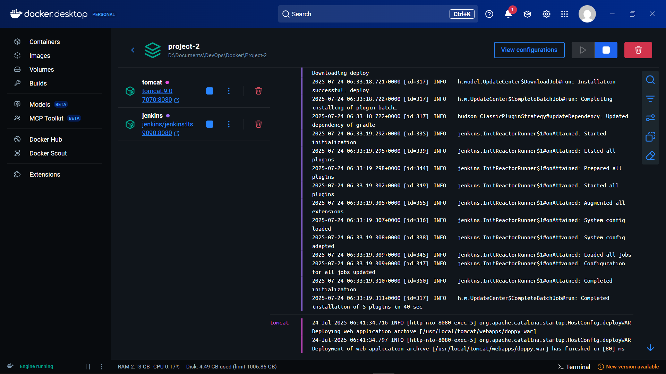666x374 pixels.
Task: Open tomcat container more actions menu
Action: click(229, 91)
